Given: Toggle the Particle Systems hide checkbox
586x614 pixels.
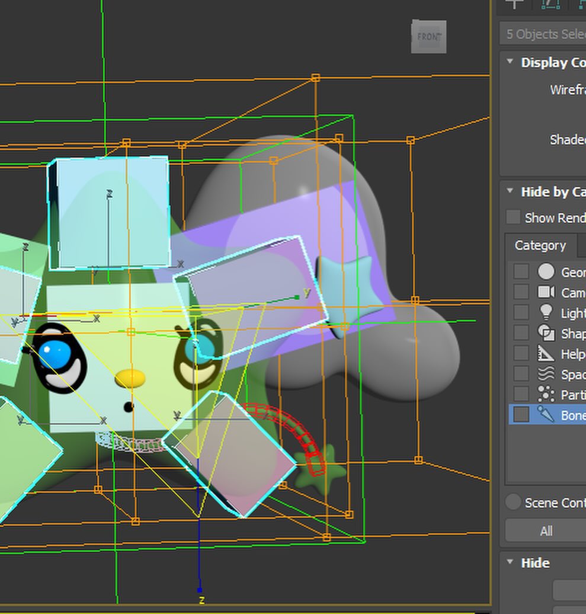Looking at the screenshot, I should pyautogui.click(x=521, y=394).
